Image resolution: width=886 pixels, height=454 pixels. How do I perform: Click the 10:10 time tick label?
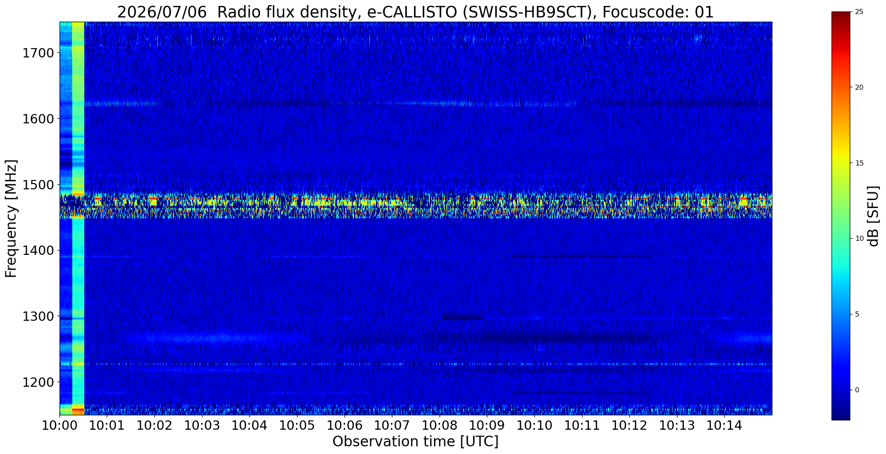pos(534,425)
